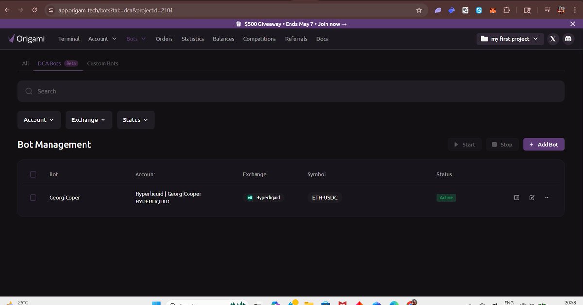Viewport: 583px width, 305px height.
Task: Open the 'my first project' selector
Action: pos(510,39)
